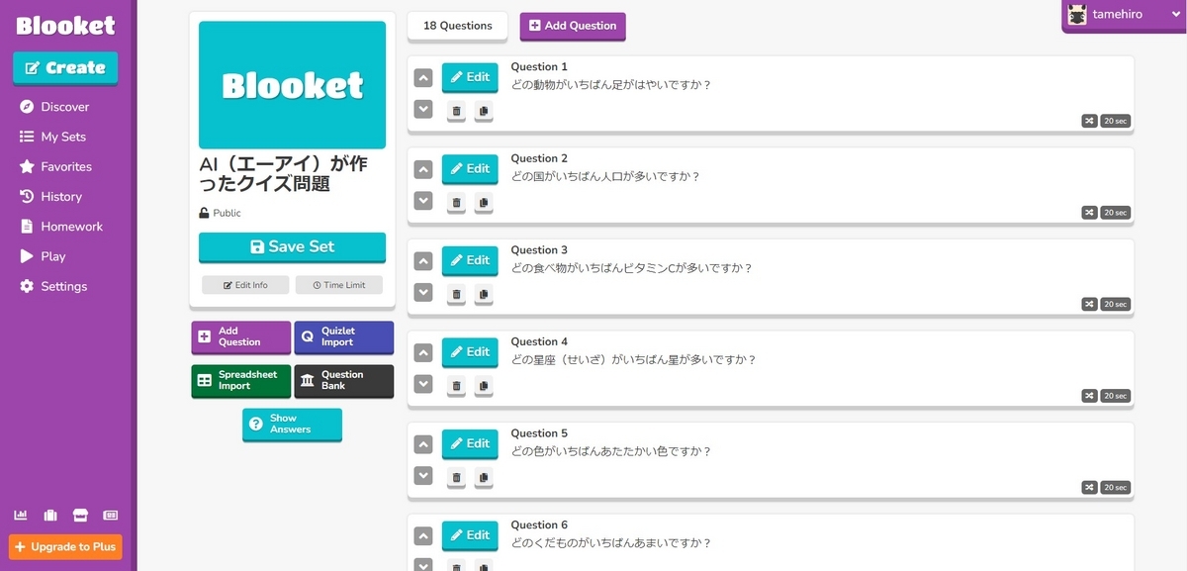Move Question 3 down with arrow
Viewport: 1187px width, 571px height.
pos(423,292)
